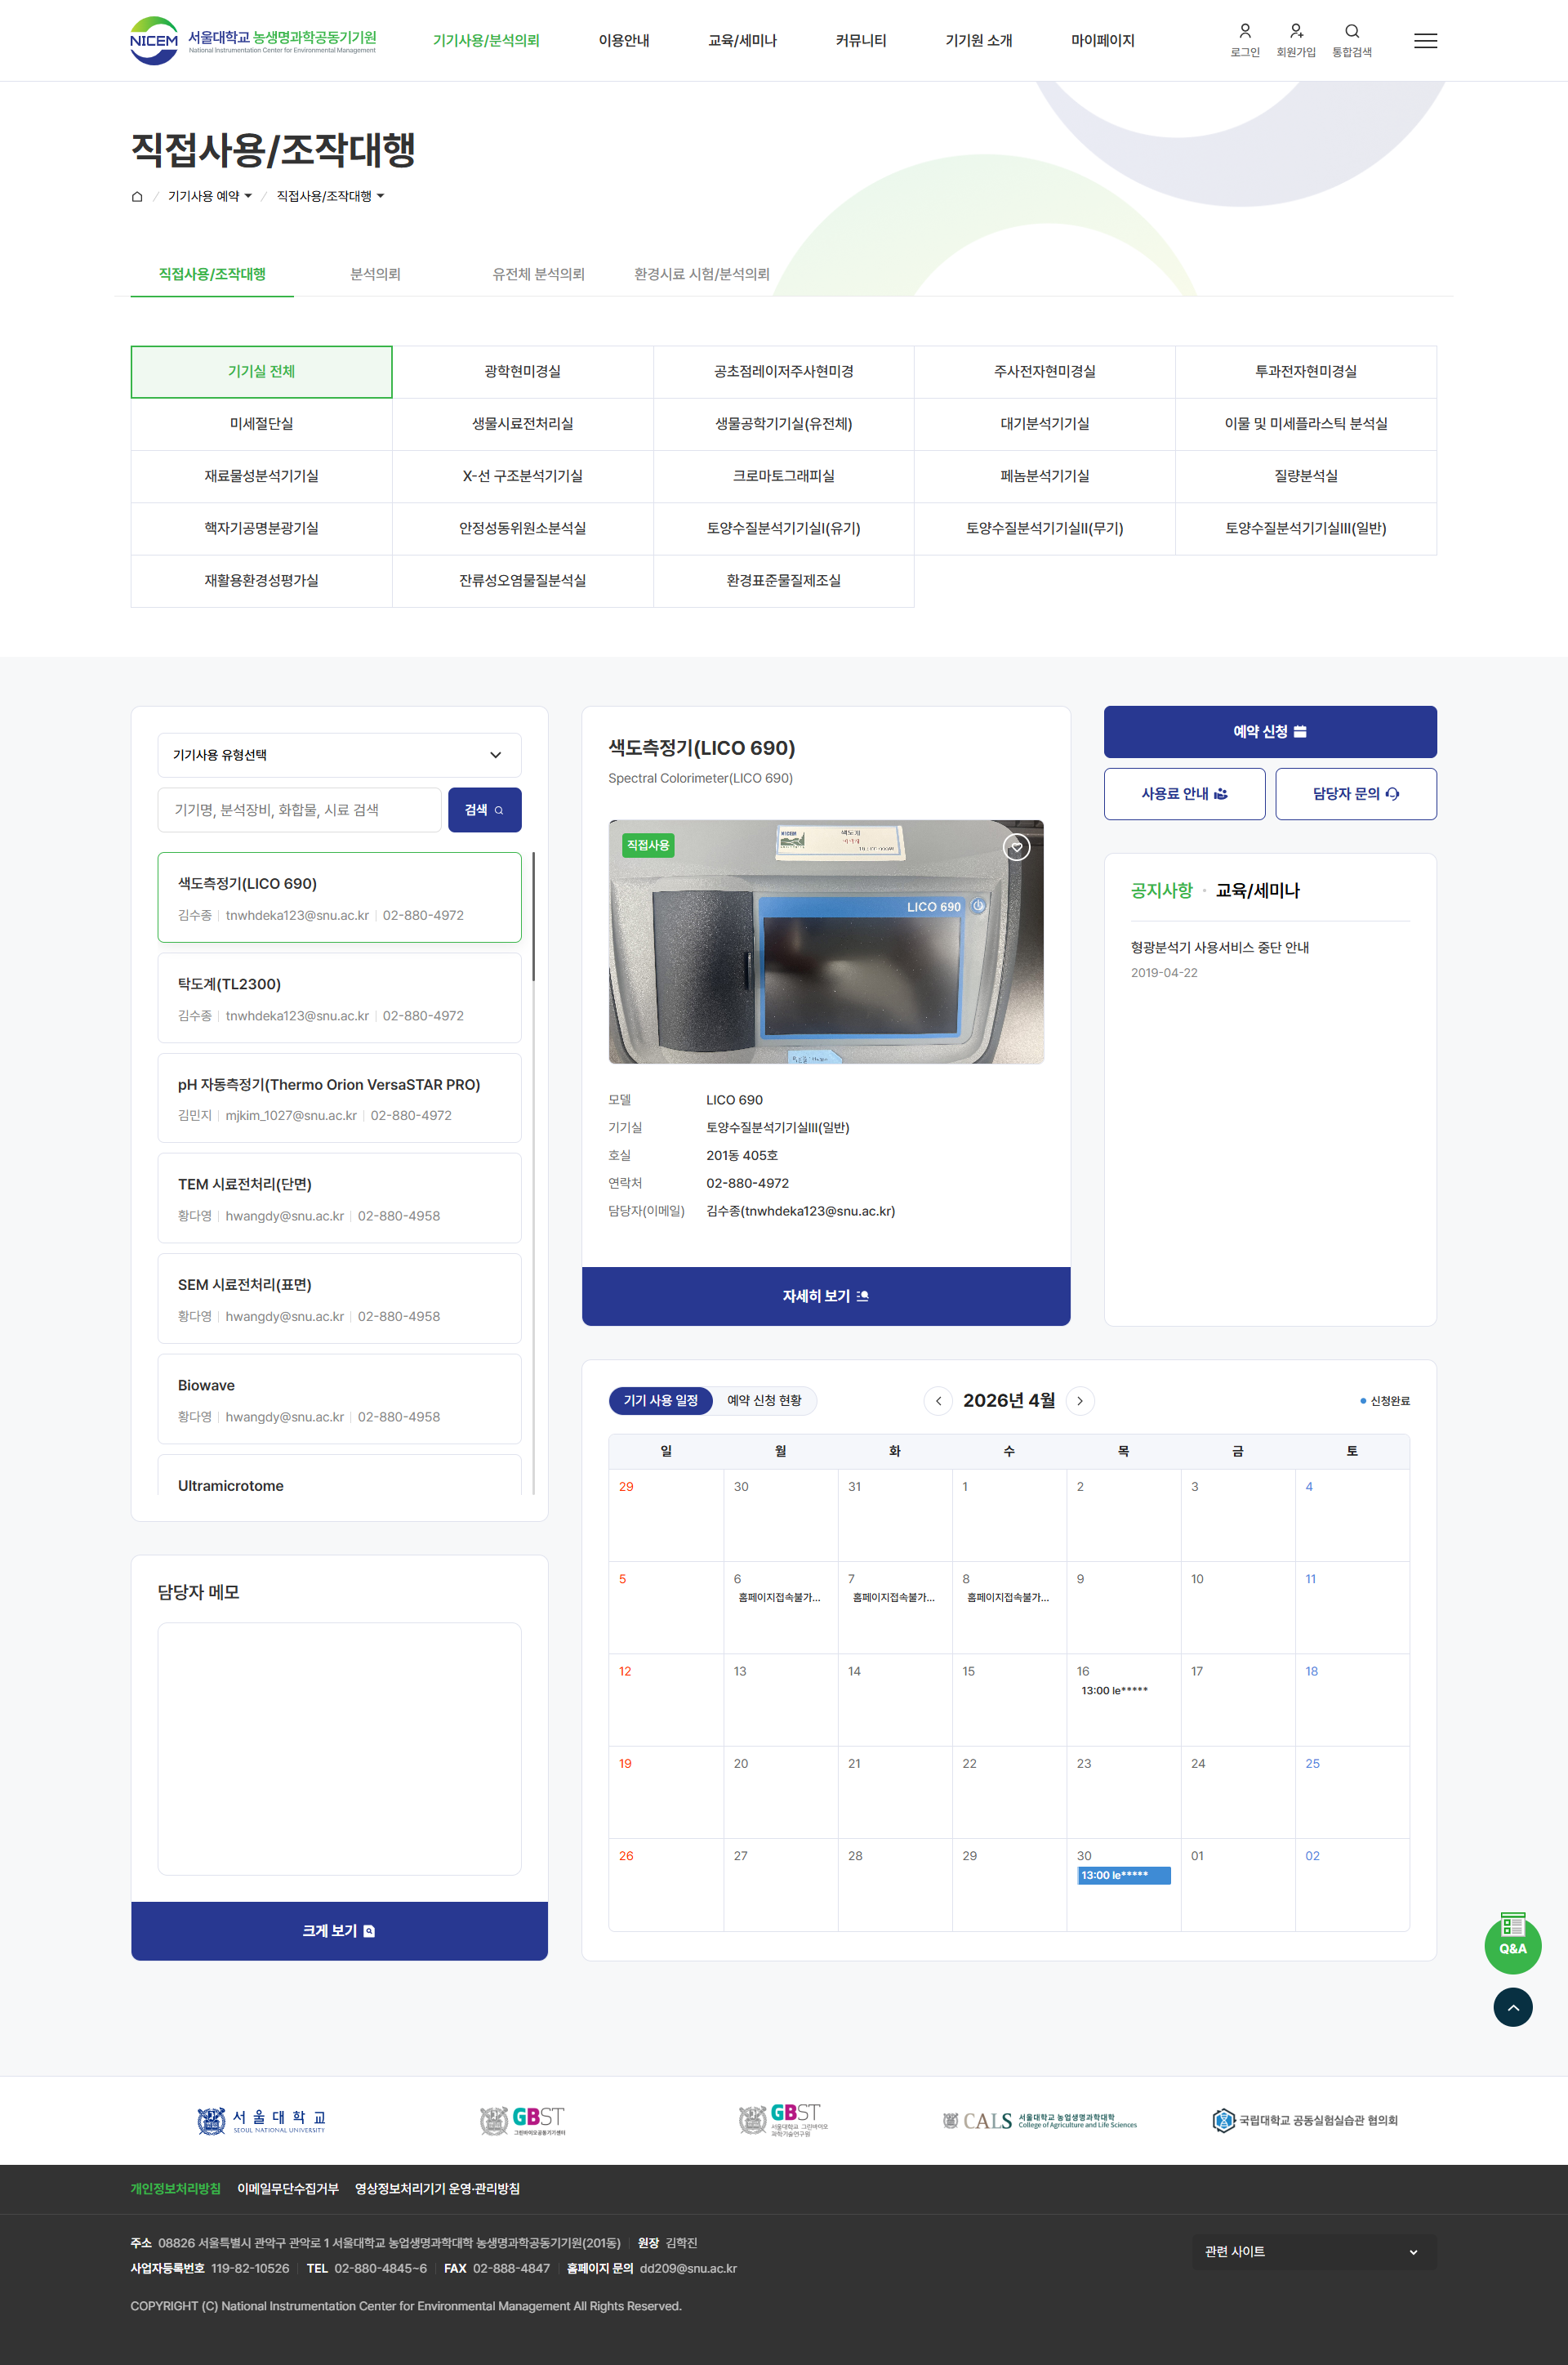Screen dimensions: 1568x2365
Task: Open 교육/세미나 top menu
Action: pos(742,41)
